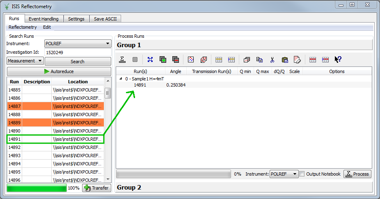Switch to the Save ASCII tab

click(105, 19)
